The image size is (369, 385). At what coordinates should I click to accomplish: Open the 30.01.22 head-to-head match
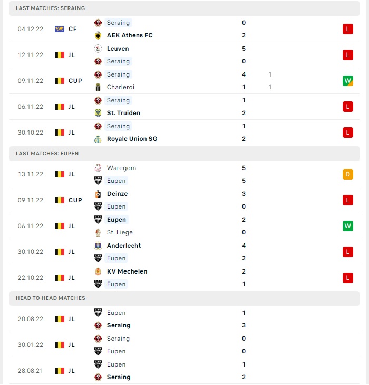point(184,345)
